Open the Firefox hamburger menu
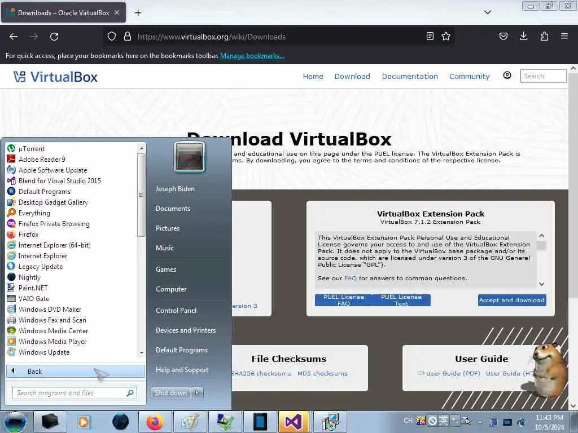The height and width of the screenshot is (433, 578). pyautogui.click(x=564, y=36)
